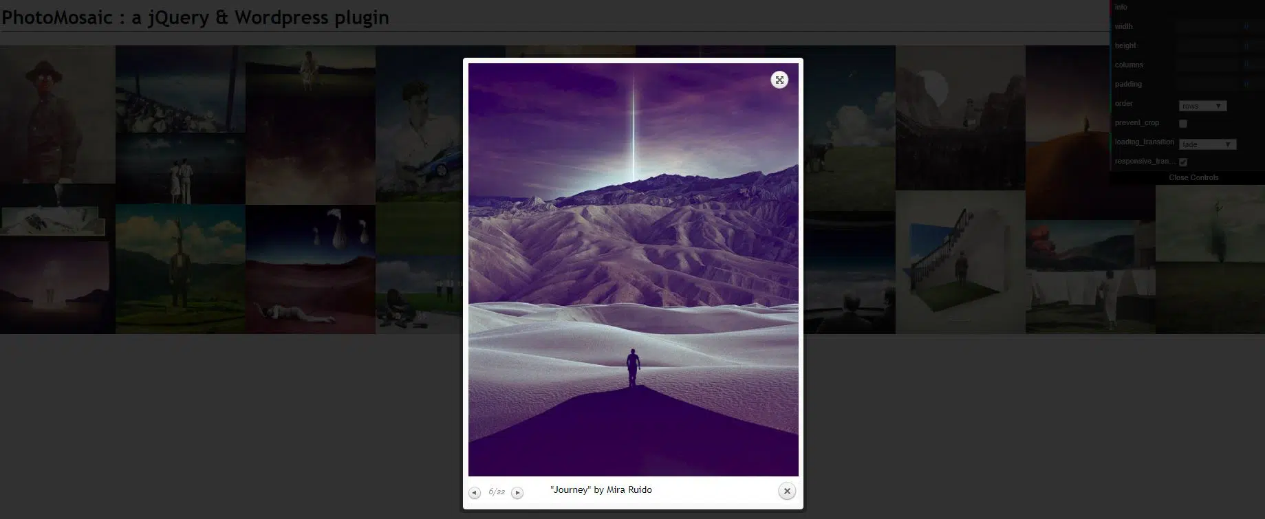
Task: Uncheck the responsive_transition checkbox
Action: point(1183,162)
